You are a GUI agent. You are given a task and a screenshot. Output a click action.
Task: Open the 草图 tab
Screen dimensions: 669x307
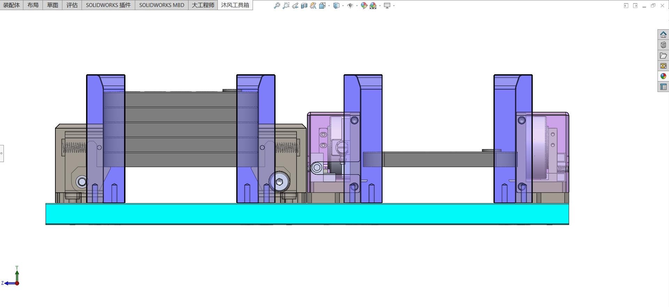[x=53, y=5]
